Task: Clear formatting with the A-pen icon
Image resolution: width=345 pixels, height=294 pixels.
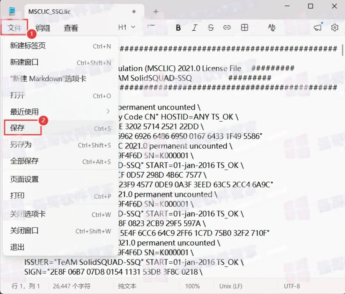Action: coord(272,27)
